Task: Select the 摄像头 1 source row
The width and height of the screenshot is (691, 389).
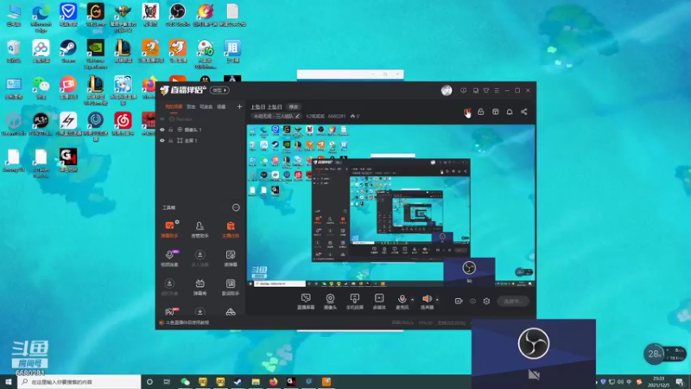Action: [200, 130]
